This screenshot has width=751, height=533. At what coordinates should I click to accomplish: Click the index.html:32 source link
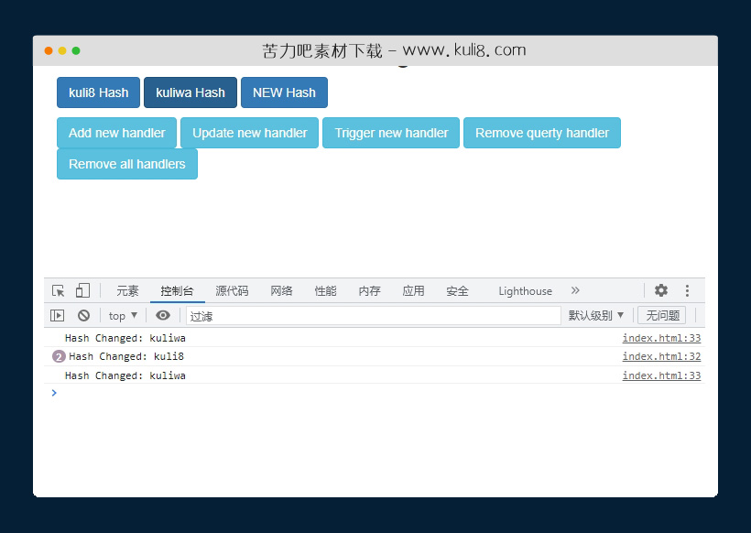coord(661,356)
